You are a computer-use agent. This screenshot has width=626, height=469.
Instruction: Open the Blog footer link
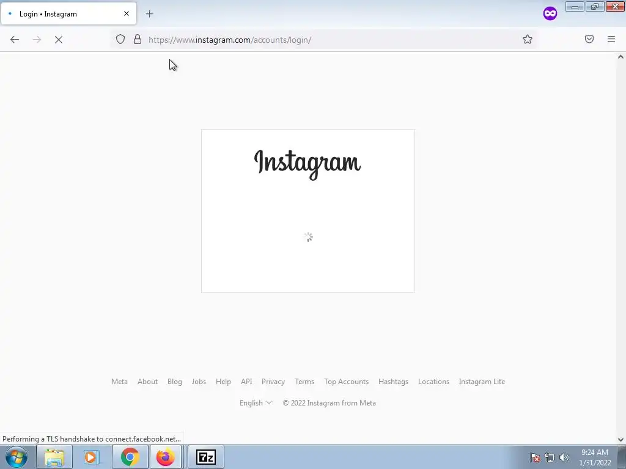click(174, 382)
